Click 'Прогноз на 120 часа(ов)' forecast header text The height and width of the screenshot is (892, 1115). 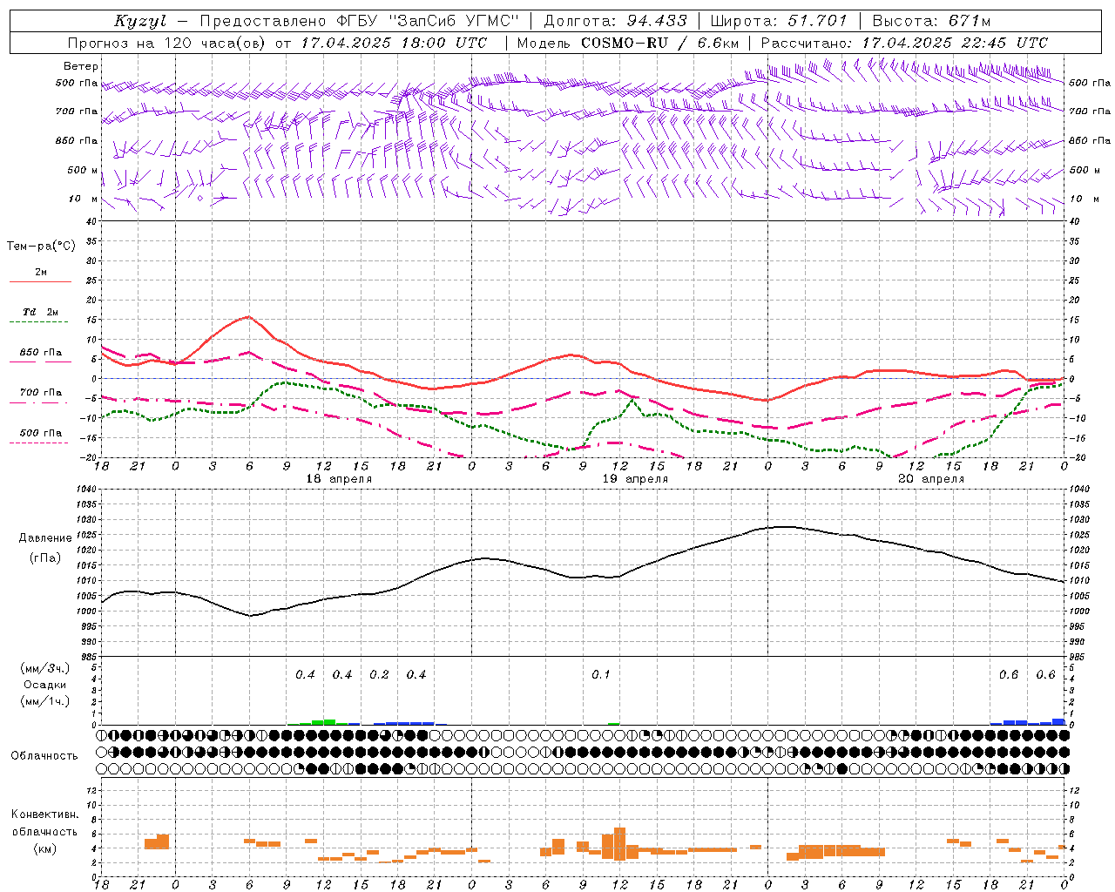pos(167,43)
